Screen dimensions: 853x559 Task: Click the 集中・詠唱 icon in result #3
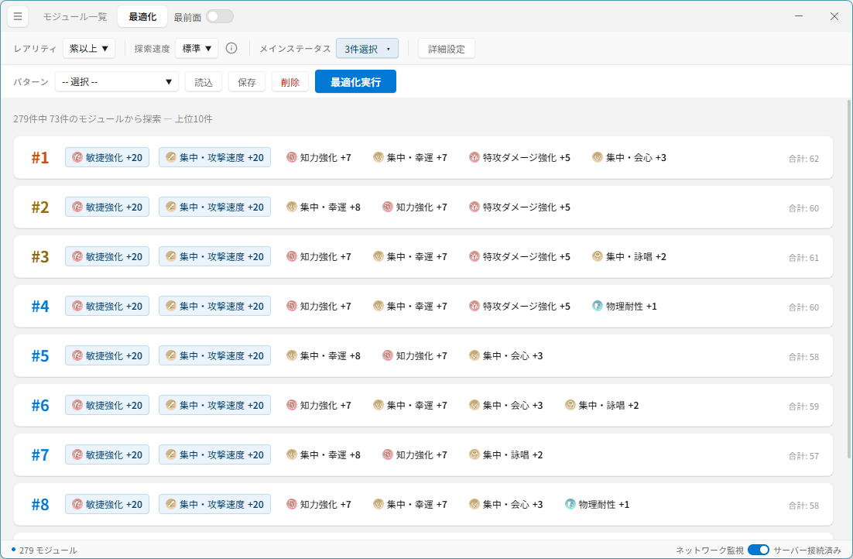[598, 257]
